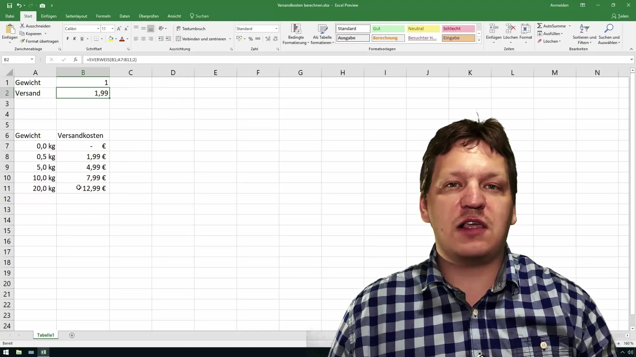Open the Name Box dropdown arrow
The width and height of the screenshot is (636, 357).
coord(32,59)
